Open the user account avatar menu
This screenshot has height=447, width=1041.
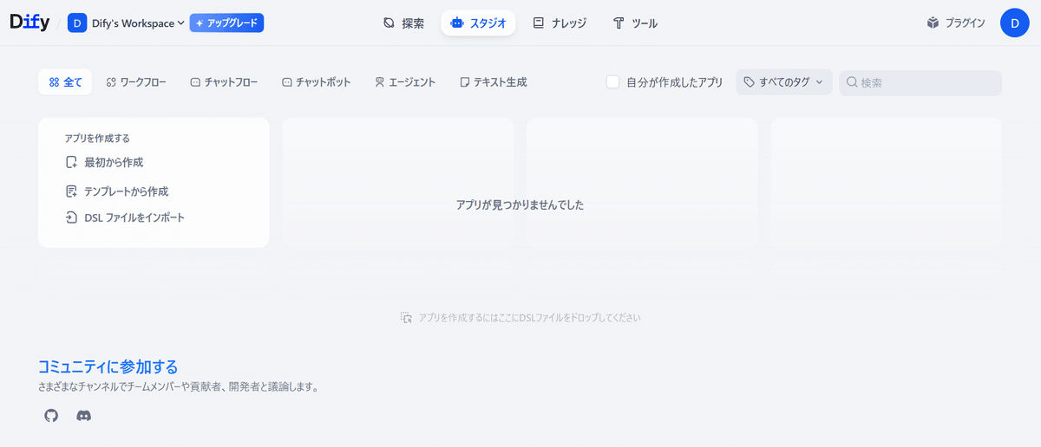(x=1015, y=23)
